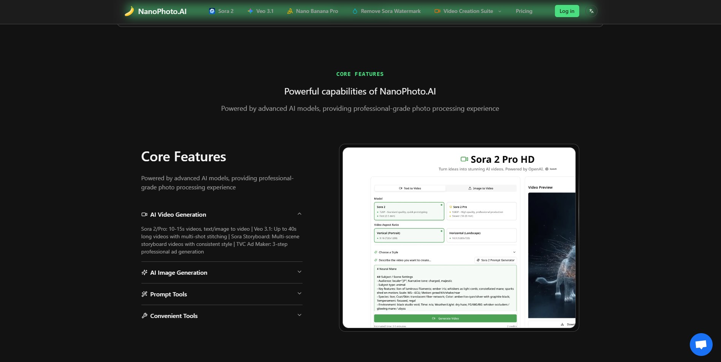Collapse the AI Video Generation section
The height and width of the screenshot is (362, 721).
click(299, 214)
